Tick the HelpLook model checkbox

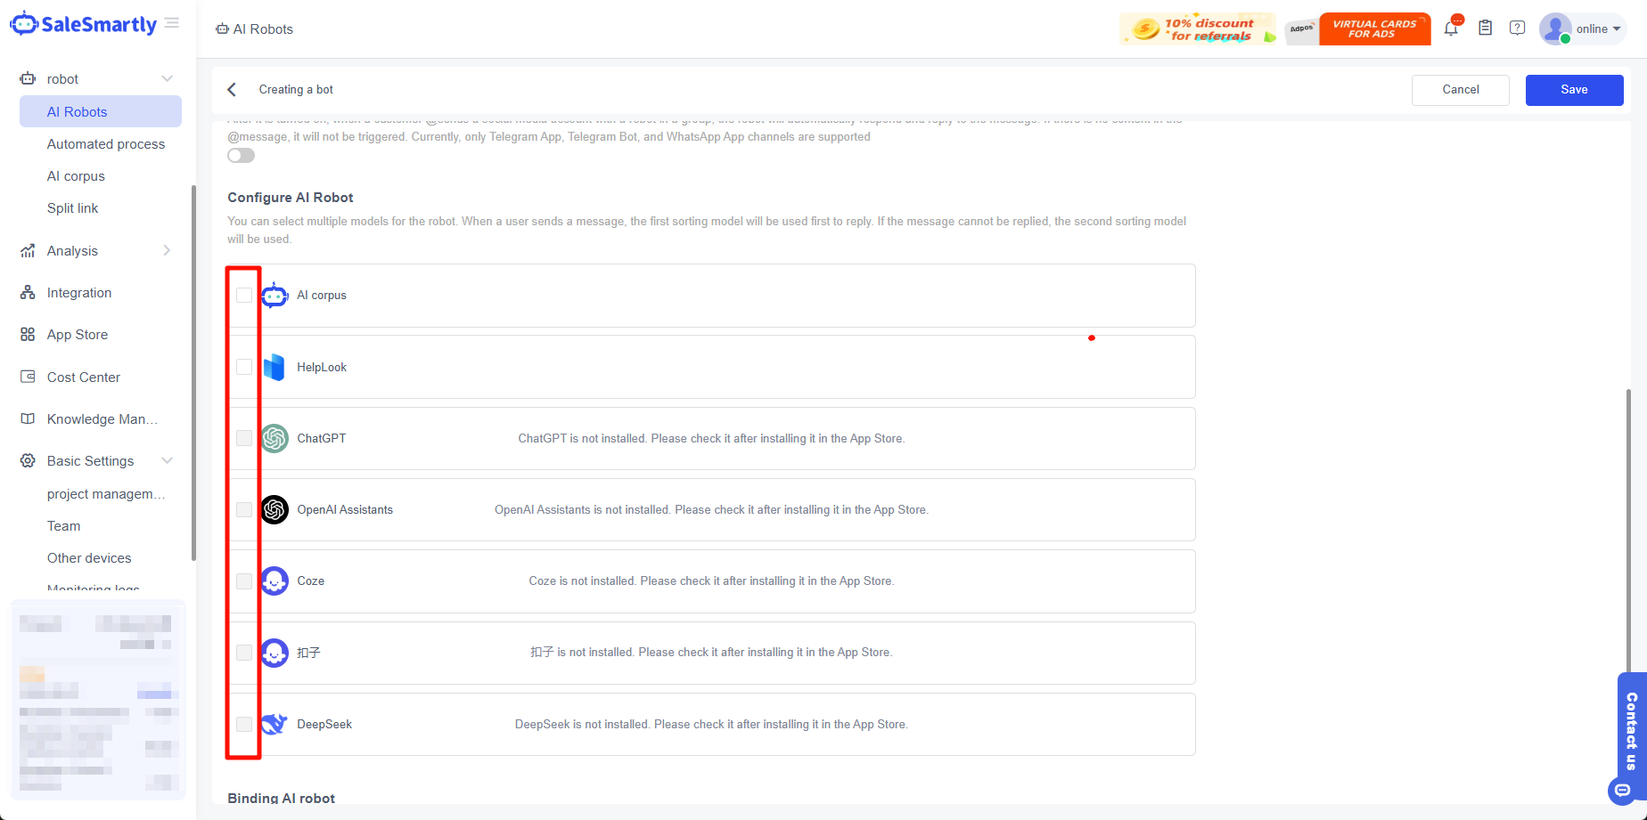click(x=244, y=367)
